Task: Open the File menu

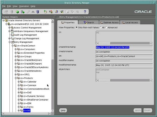Action: click(4, 6)
